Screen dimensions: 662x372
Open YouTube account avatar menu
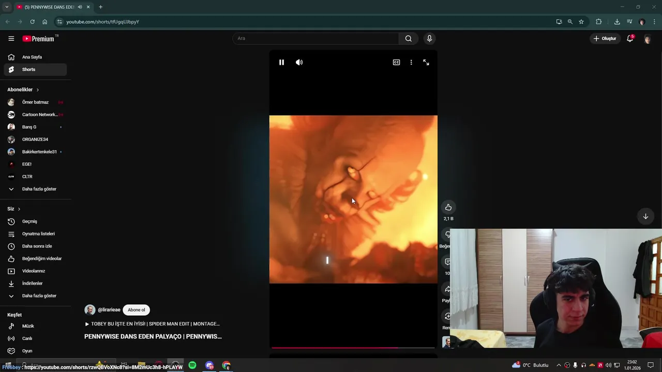[x=647, y=39]
